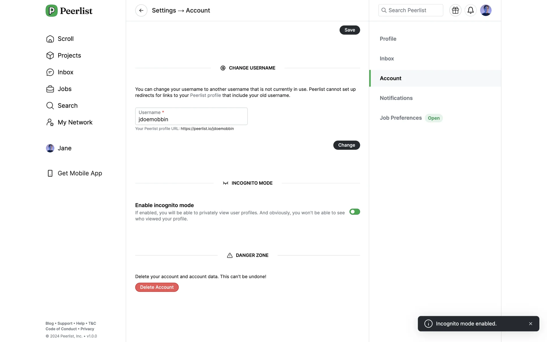
Task: Focus the Username input field
Action: point(191,119)
